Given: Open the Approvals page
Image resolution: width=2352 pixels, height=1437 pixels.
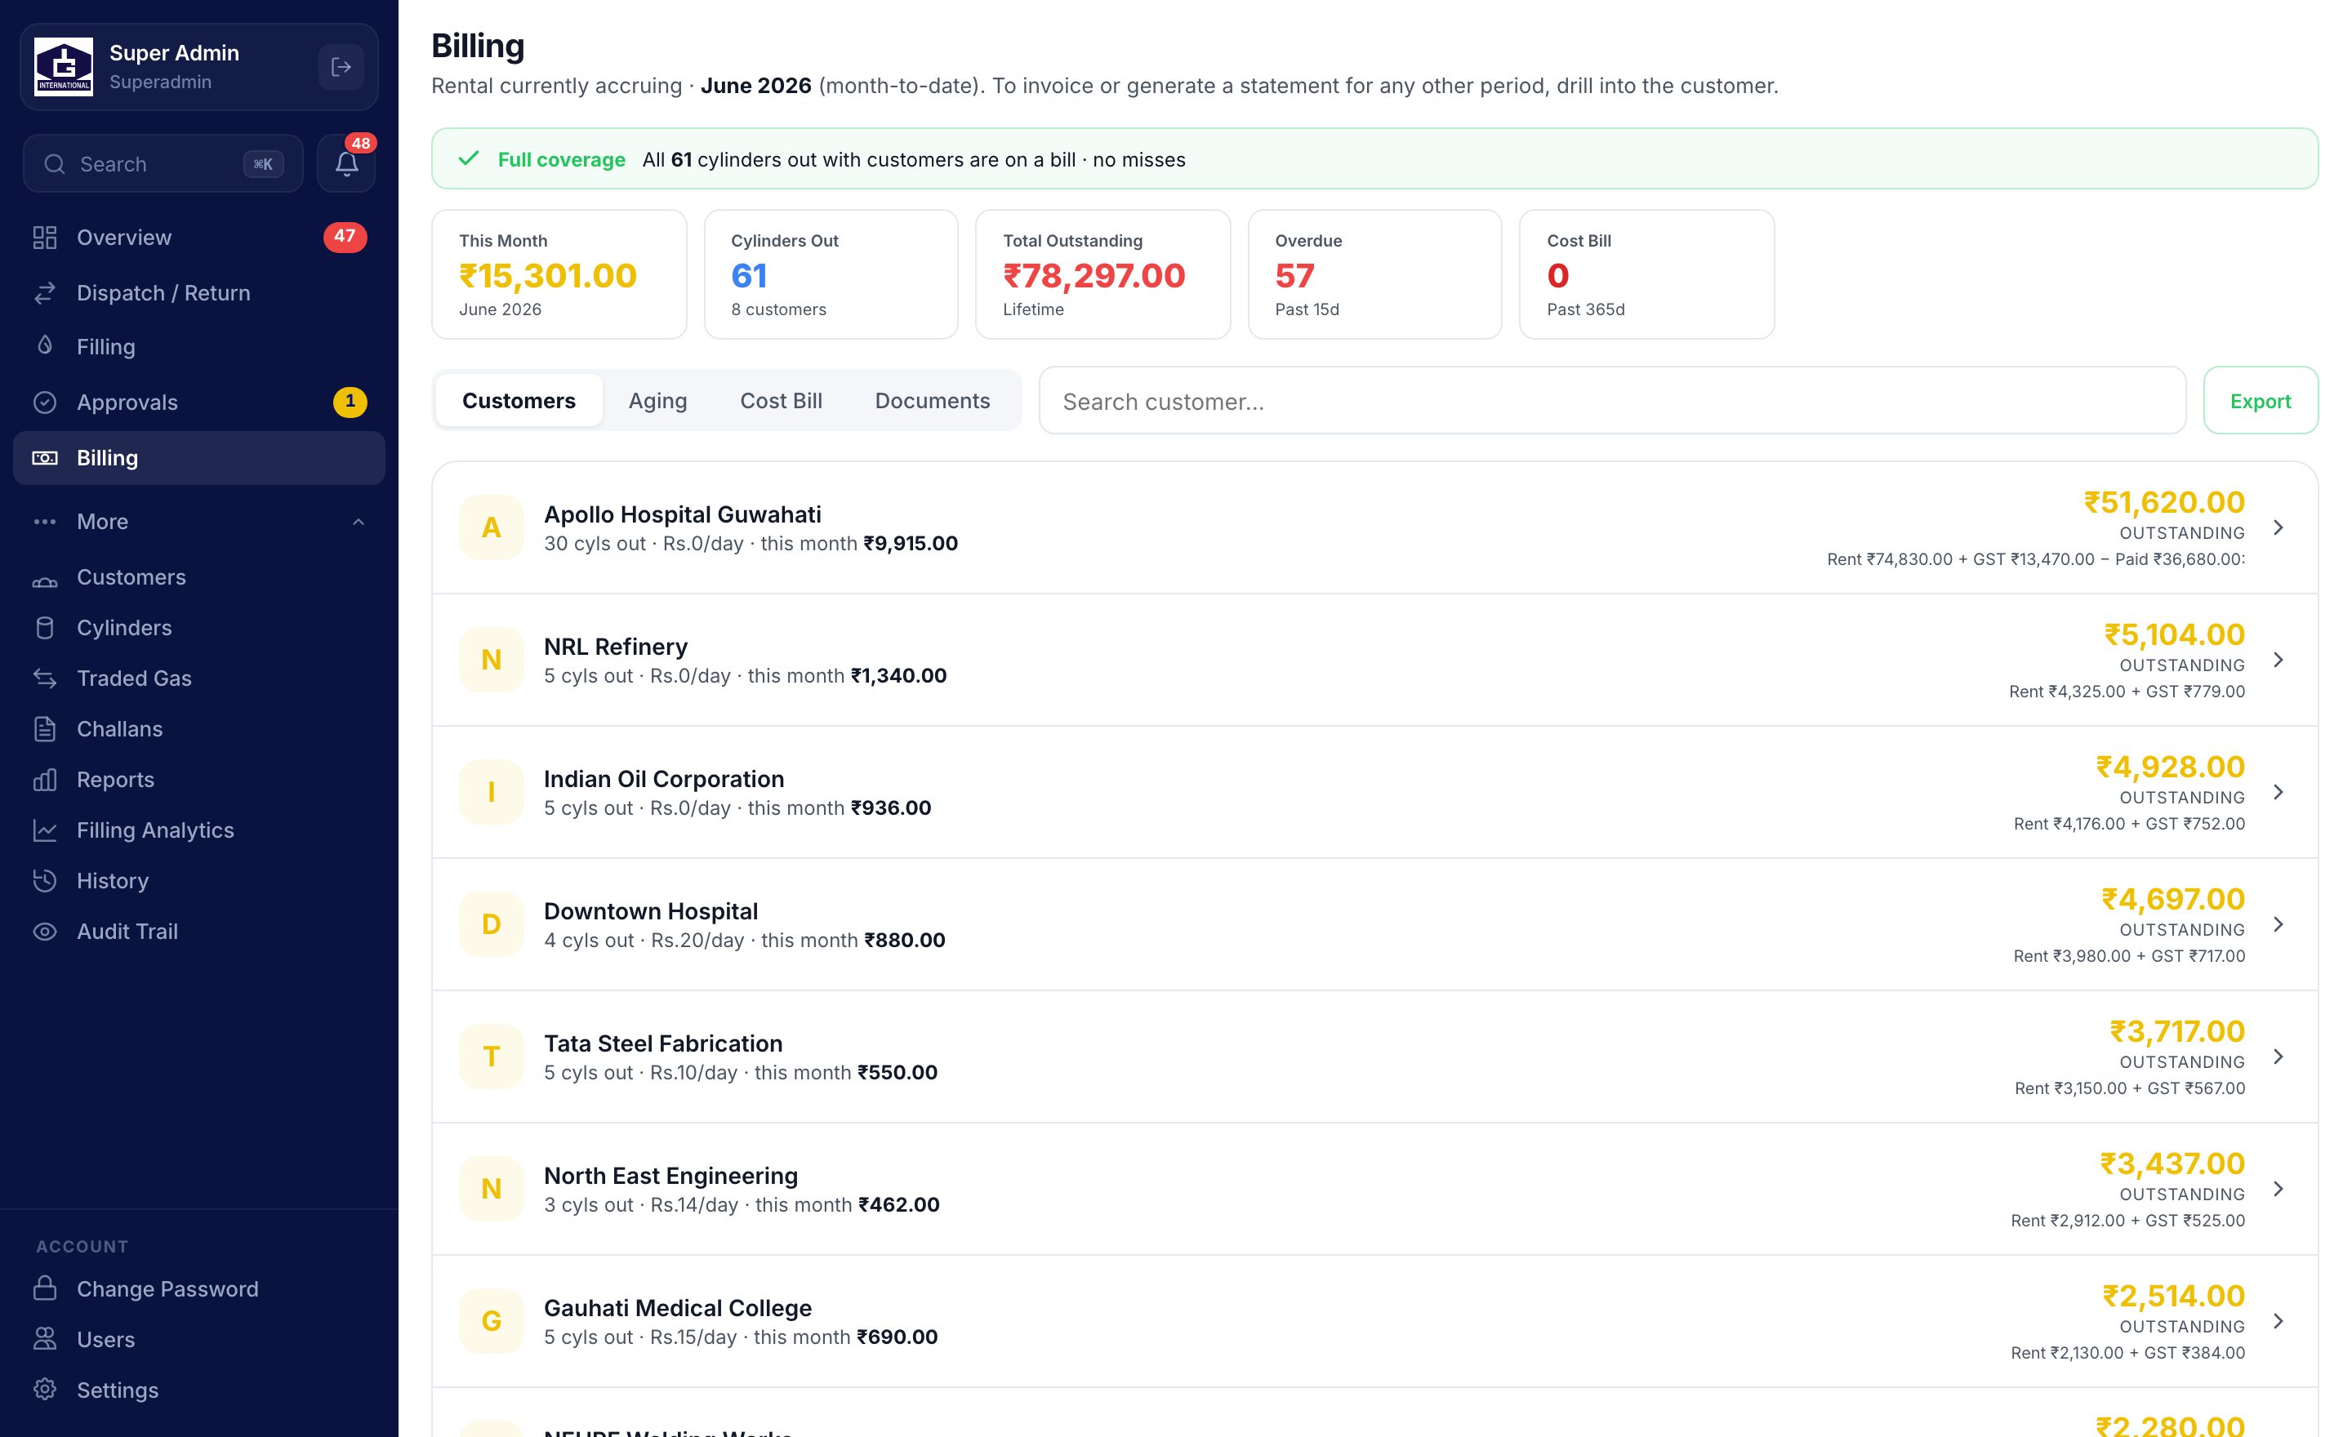Looking at the screenshot, I should coord(199,402).
